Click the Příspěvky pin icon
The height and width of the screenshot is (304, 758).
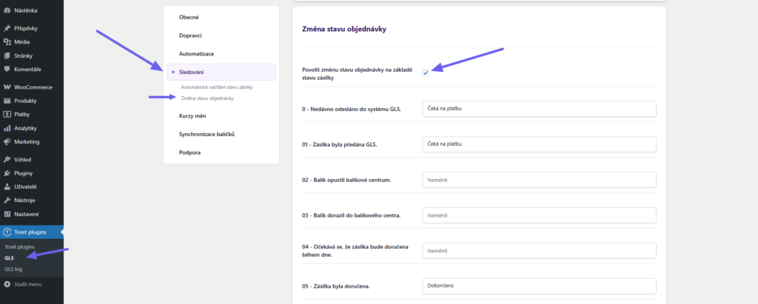pos(7,28)
